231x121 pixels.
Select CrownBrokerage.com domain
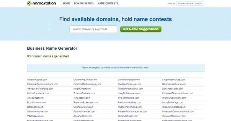point(129,80)
